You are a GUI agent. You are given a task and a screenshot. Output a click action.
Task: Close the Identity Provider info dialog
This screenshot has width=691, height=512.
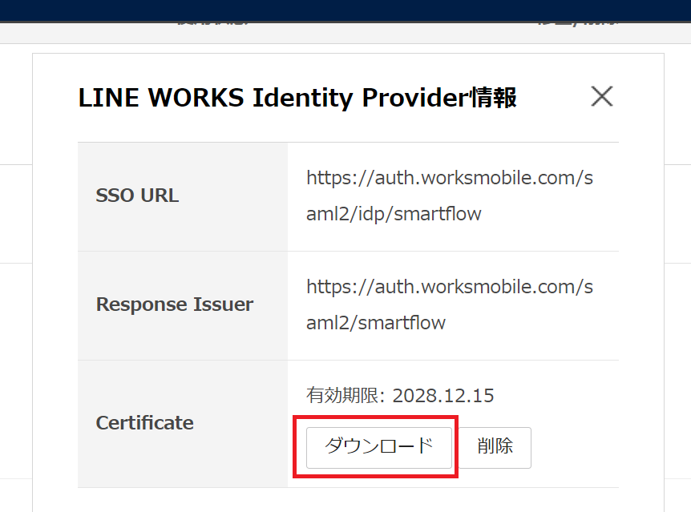coord(601,96)
